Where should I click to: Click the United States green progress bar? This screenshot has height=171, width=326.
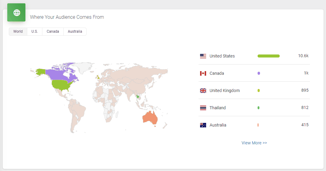(268, 56)
